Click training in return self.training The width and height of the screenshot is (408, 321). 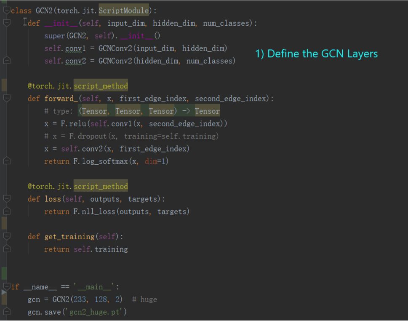coord(111,249)
